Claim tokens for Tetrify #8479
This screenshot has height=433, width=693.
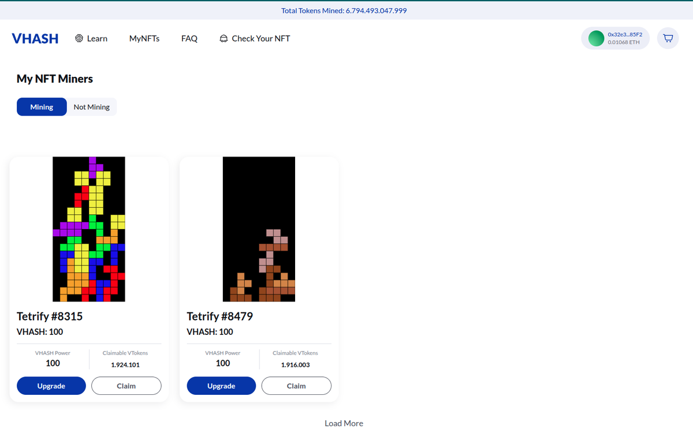pyautogui.click(x=296, y=386)
